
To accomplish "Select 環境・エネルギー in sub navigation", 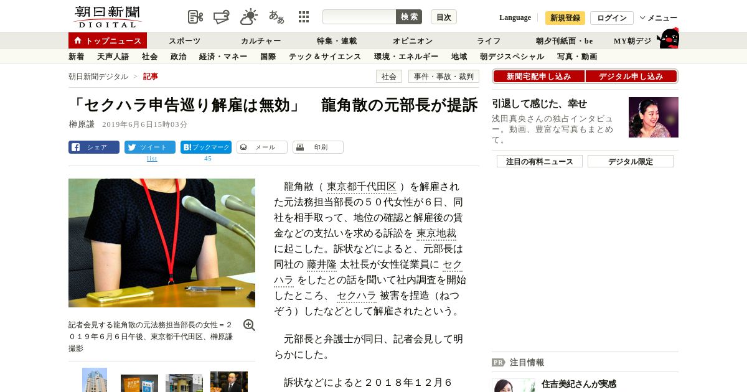I will [x=406, y=57].
